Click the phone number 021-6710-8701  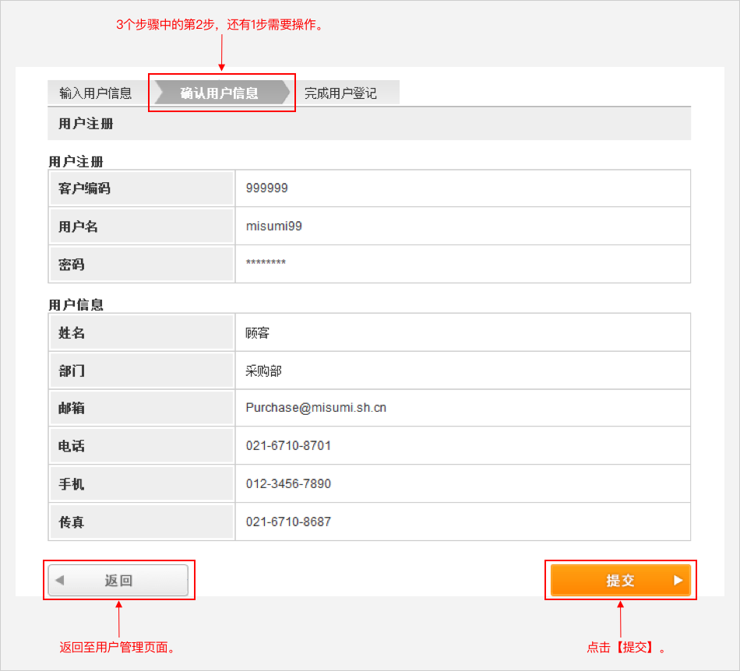click(x=288, y=446)
